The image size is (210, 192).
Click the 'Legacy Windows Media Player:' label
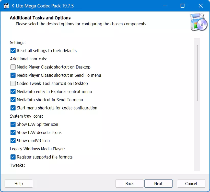click(38, 149)
